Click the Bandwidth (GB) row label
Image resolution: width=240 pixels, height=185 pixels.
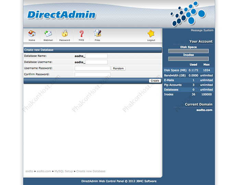click(175, 76)
